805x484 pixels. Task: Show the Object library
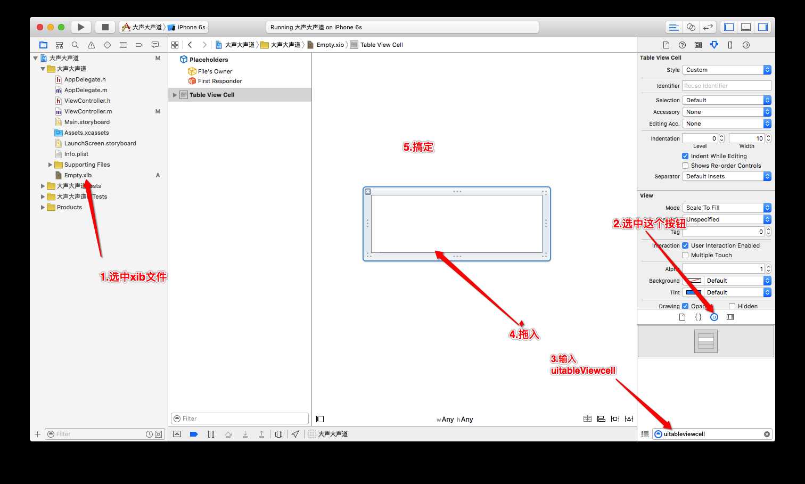[714, 317]
